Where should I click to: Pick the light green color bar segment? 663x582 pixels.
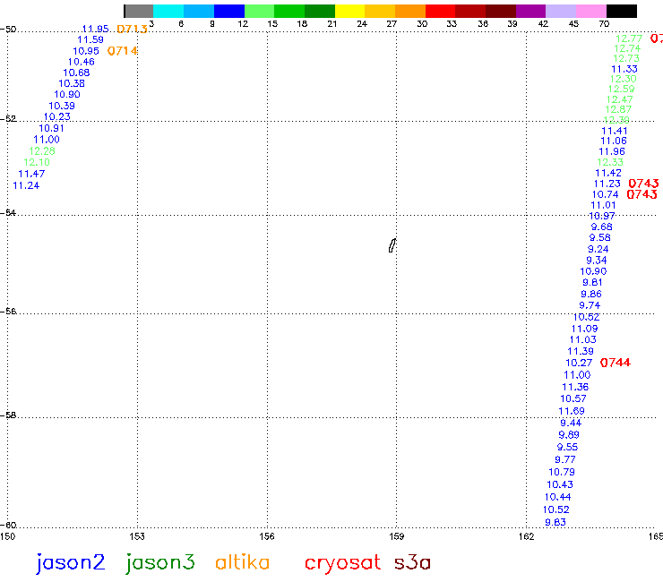[259, 11]
